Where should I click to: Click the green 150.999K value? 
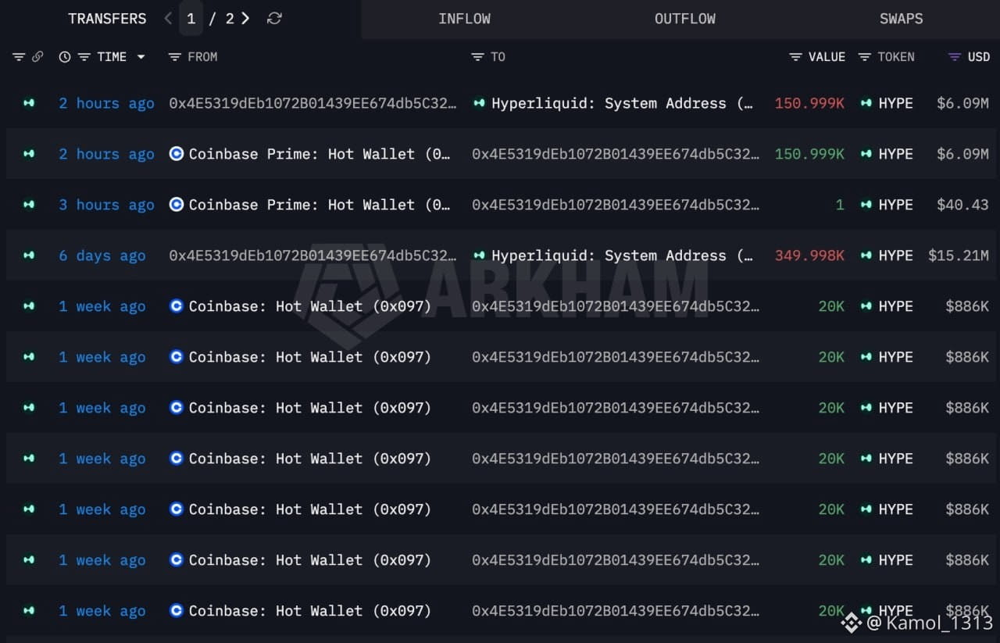pos(809,154)
